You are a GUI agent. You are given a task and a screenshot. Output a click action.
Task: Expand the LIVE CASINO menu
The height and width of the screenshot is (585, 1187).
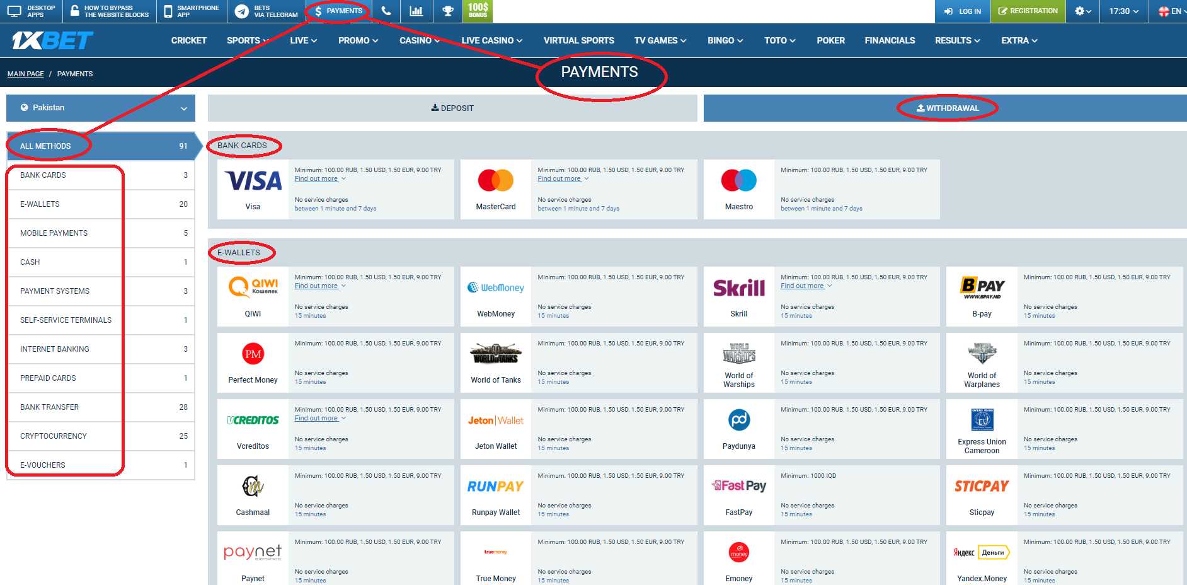pos(492,40)
